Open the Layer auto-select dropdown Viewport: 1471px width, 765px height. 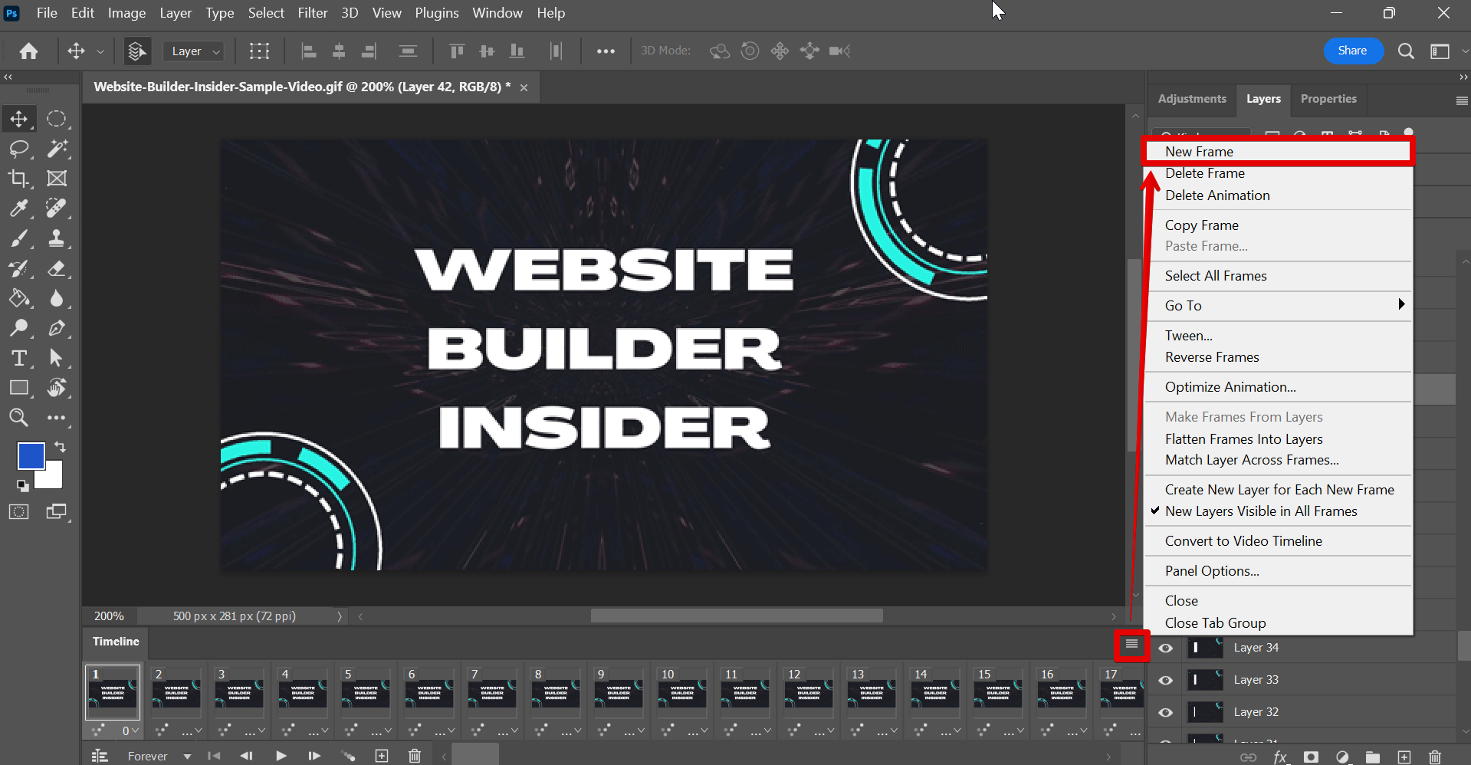coord(193,51)
